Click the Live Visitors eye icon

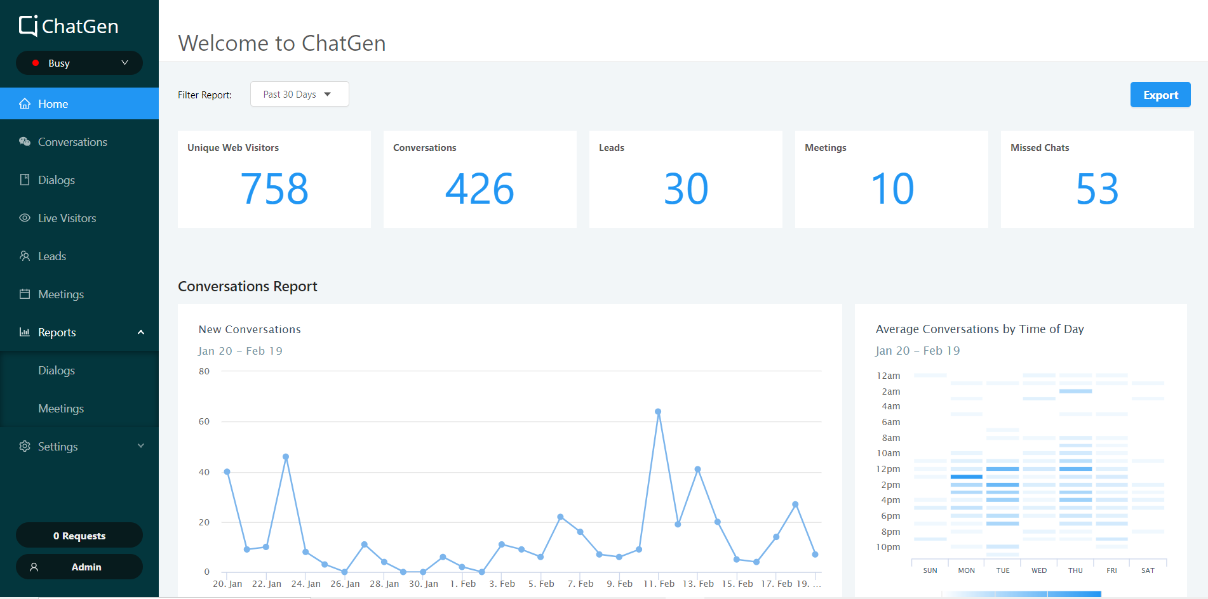tap(25, 218)
